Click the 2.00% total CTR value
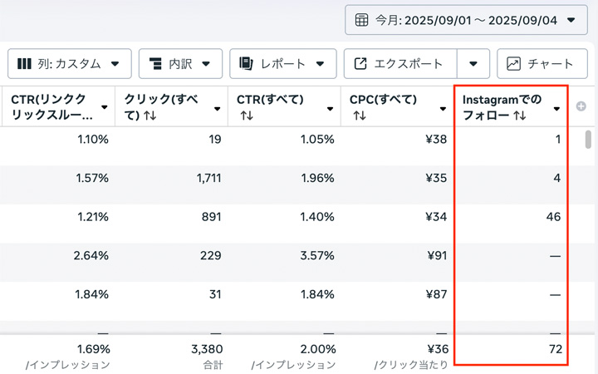This screenshot has width=598, height=374. [318, 349]
